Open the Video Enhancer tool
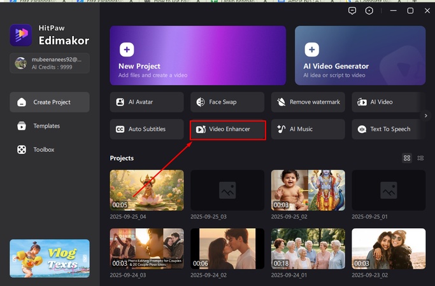Viewport: 435px width, 286px height. coord(227,129)
